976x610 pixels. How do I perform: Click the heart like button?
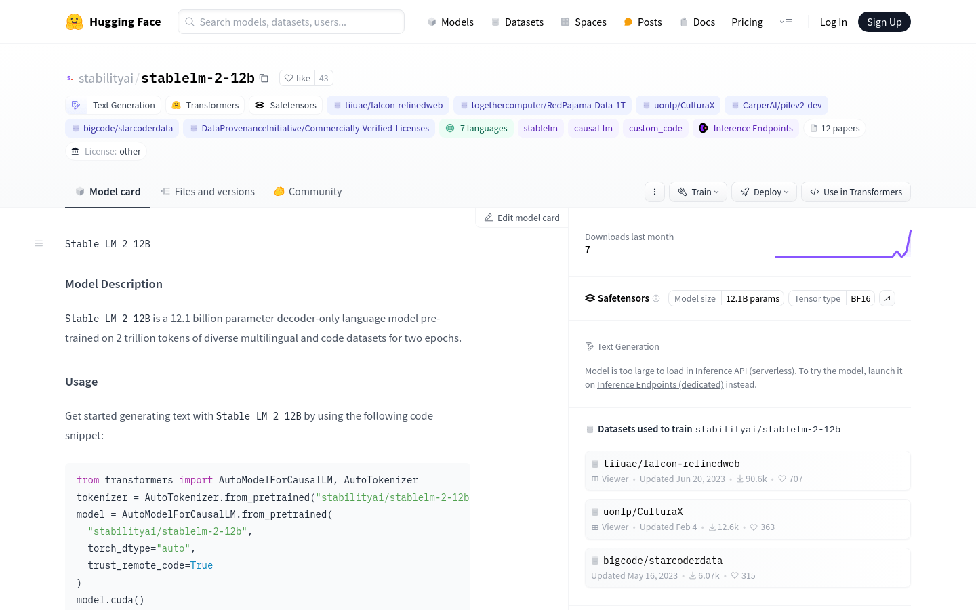[297, 78]
